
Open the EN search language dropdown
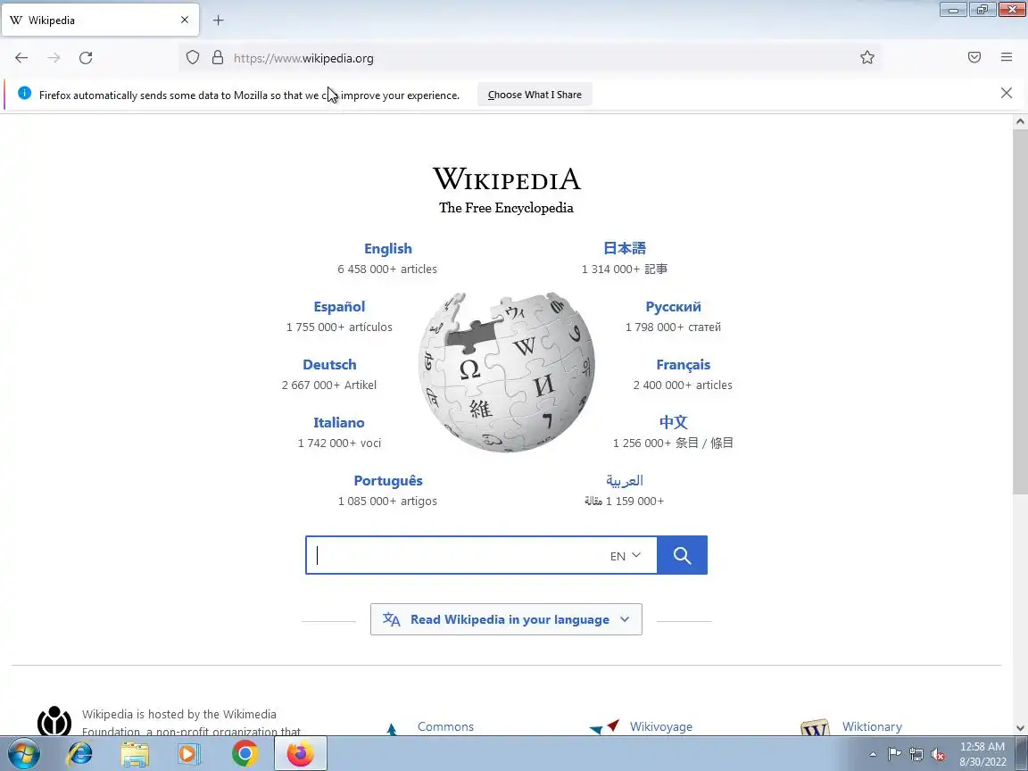(625, 556)
